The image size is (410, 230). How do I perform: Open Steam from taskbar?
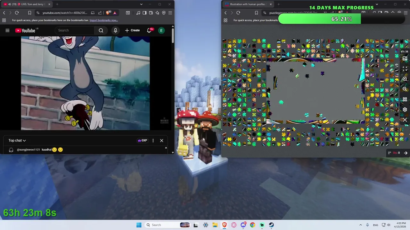(271, 225)
